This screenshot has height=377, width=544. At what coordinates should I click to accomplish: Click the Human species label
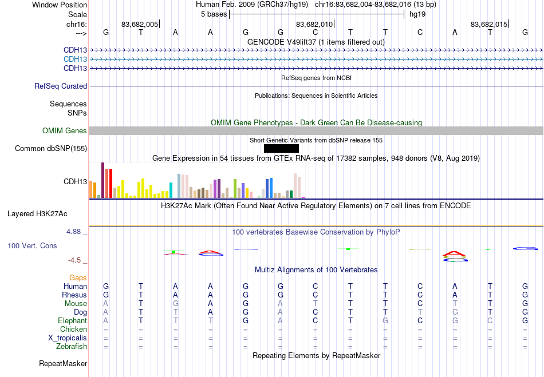pos(75,286)
